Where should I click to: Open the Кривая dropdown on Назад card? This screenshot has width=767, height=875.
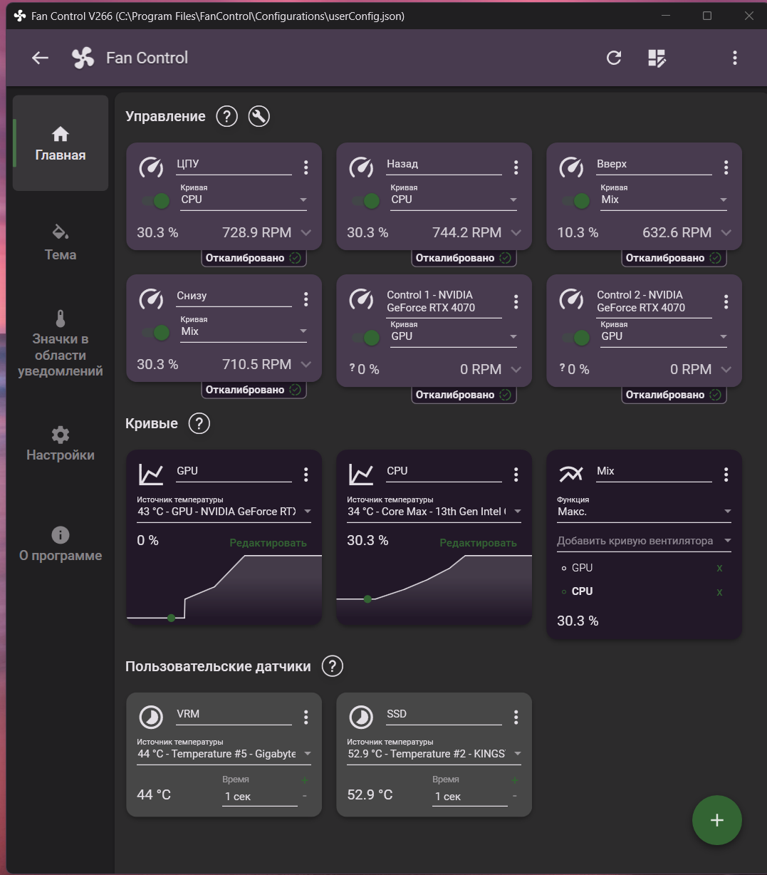pos(454,200)
